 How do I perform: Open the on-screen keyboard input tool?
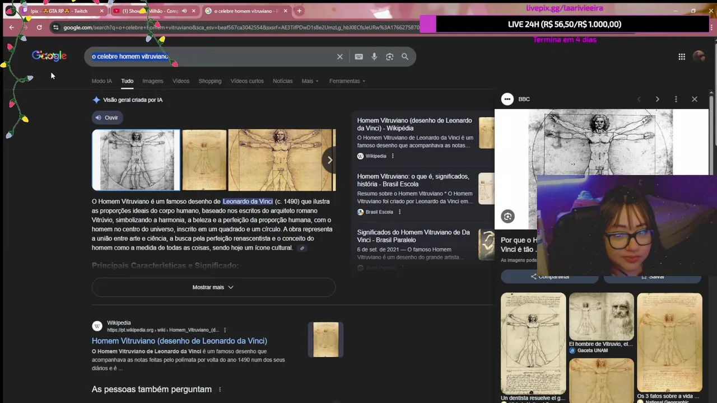click(358, 57)
